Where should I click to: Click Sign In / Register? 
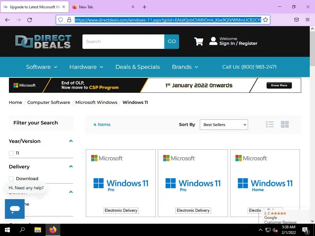(238, 43)
